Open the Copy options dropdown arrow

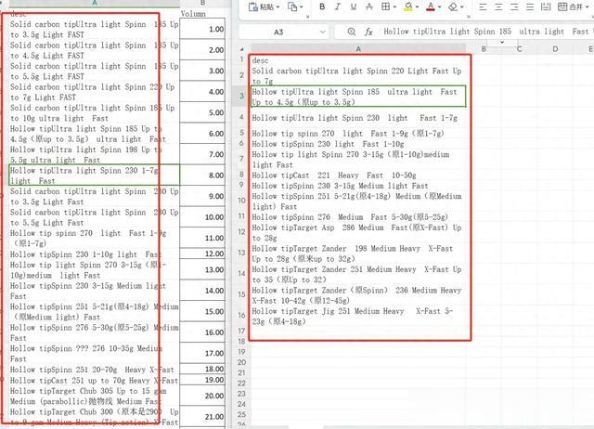pos(302,6)
